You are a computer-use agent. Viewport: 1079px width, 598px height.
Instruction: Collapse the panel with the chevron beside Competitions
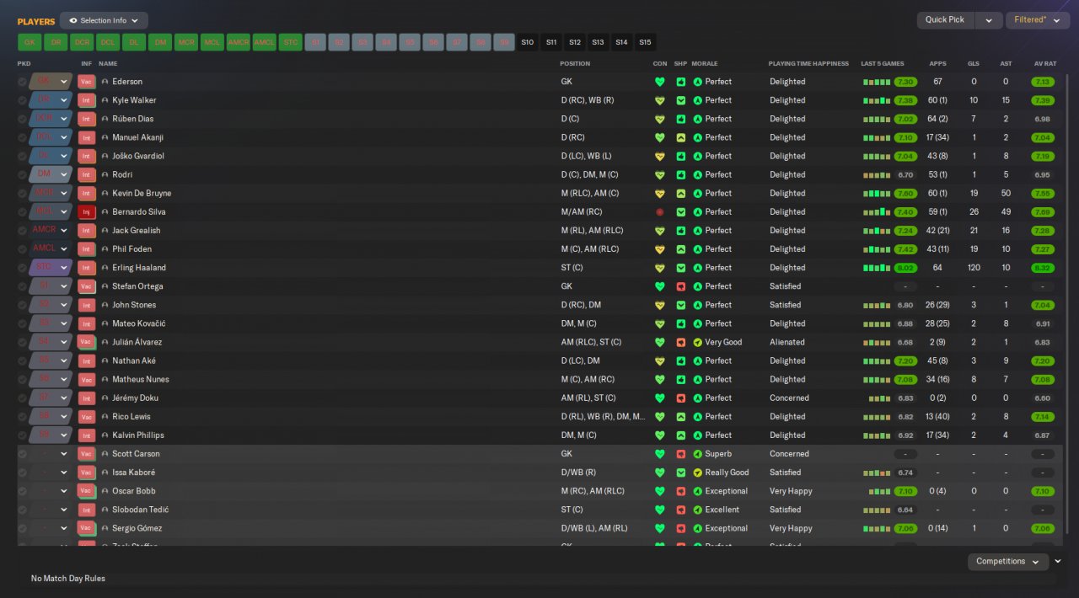(x=1058, y=561)
